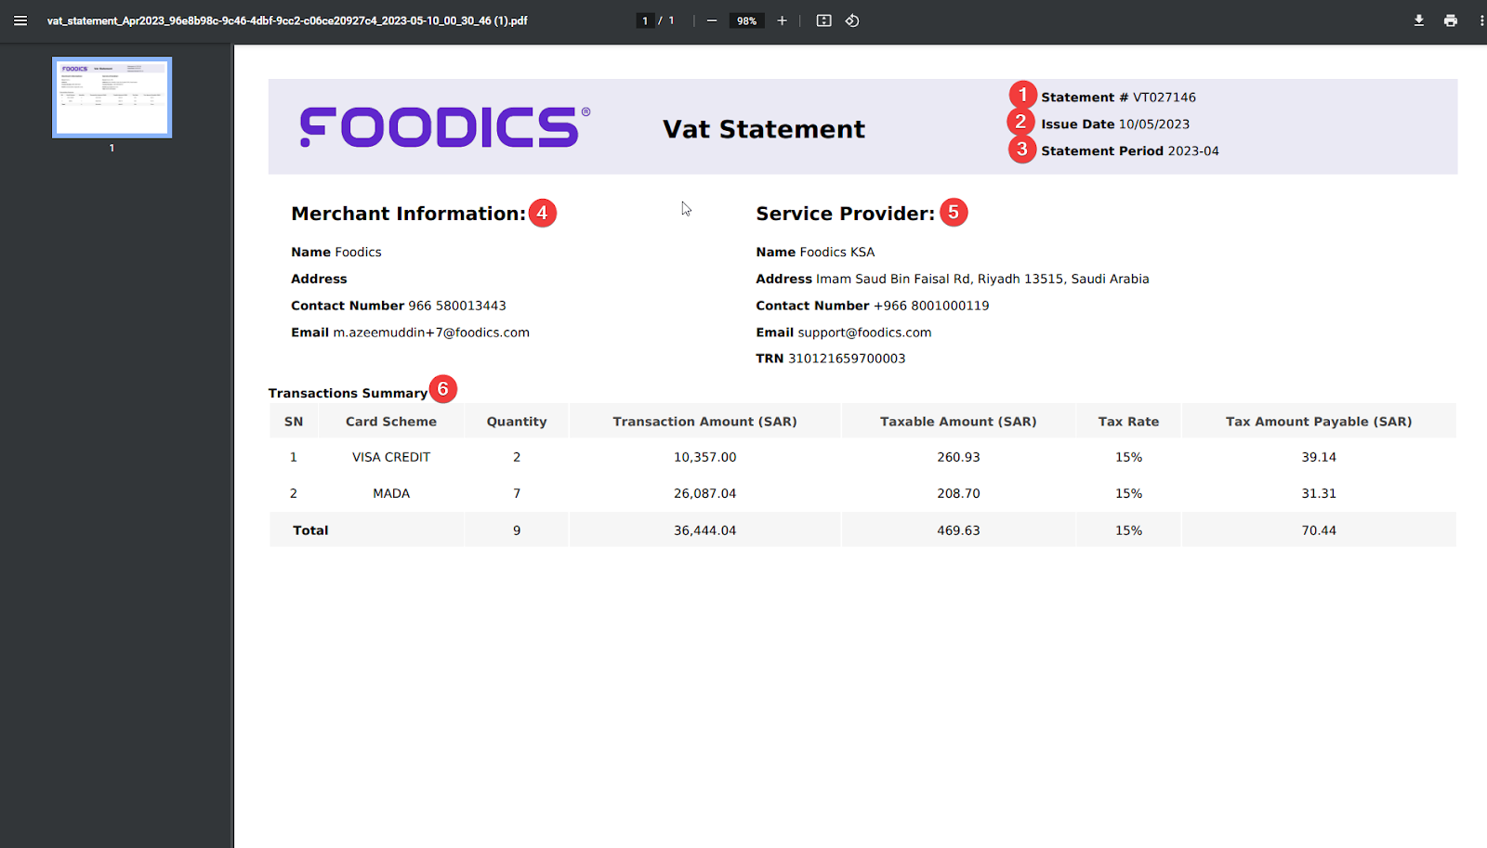Download the PDF document
This screenshot has height=848, width=1487.
1418,20
